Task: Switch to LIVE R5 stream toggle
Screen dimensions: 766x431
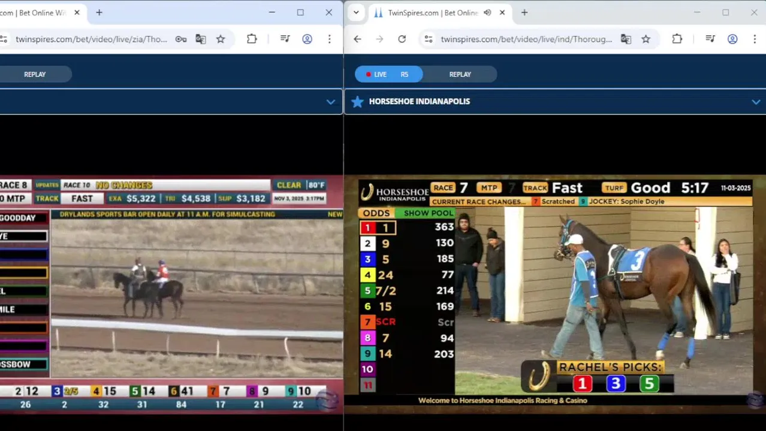Action: [x=389, y=74]
